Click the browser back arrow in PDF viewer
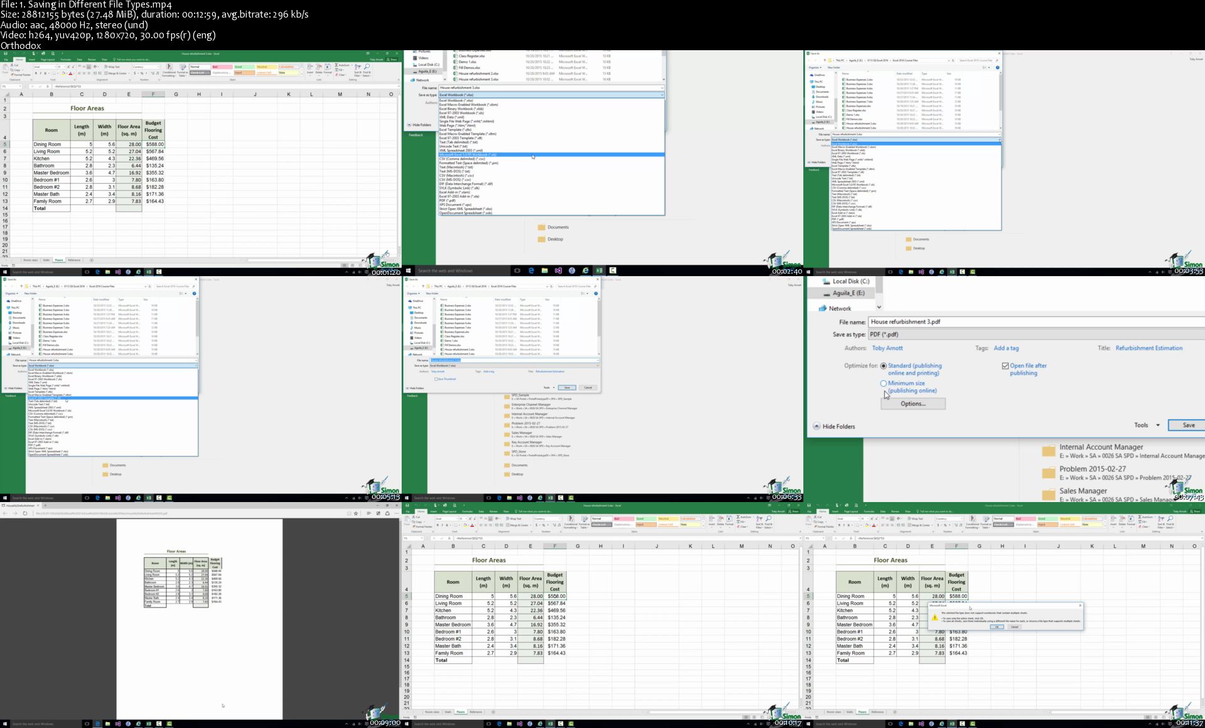Viewport: 1205px width, 728px height. point(5,513)
